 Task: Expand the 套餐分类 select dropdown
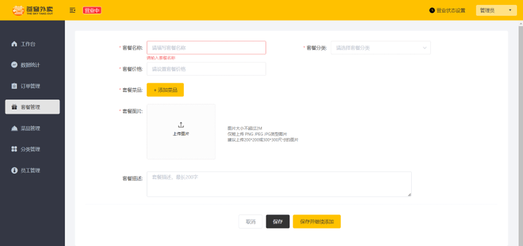point(380,48)
